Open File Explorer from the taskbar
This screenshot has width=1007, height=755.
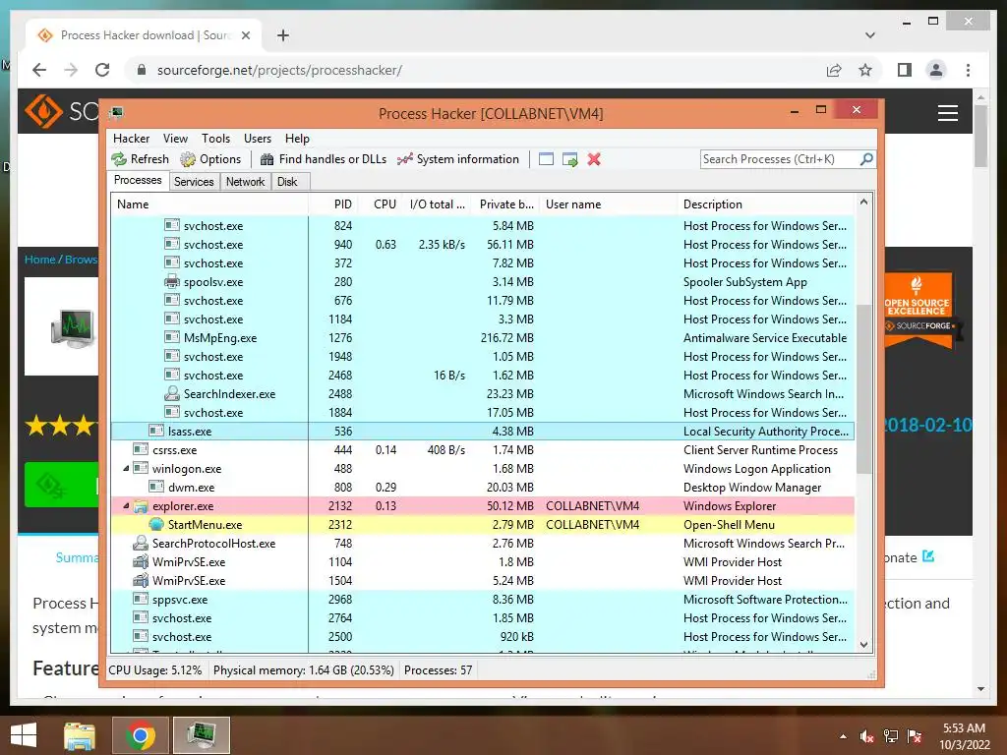tap(80, 735)
